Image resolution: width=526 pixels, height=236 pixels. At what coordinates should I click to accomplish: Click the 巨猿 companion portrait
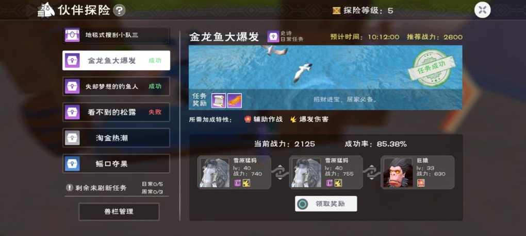click(x=398, y=172)
